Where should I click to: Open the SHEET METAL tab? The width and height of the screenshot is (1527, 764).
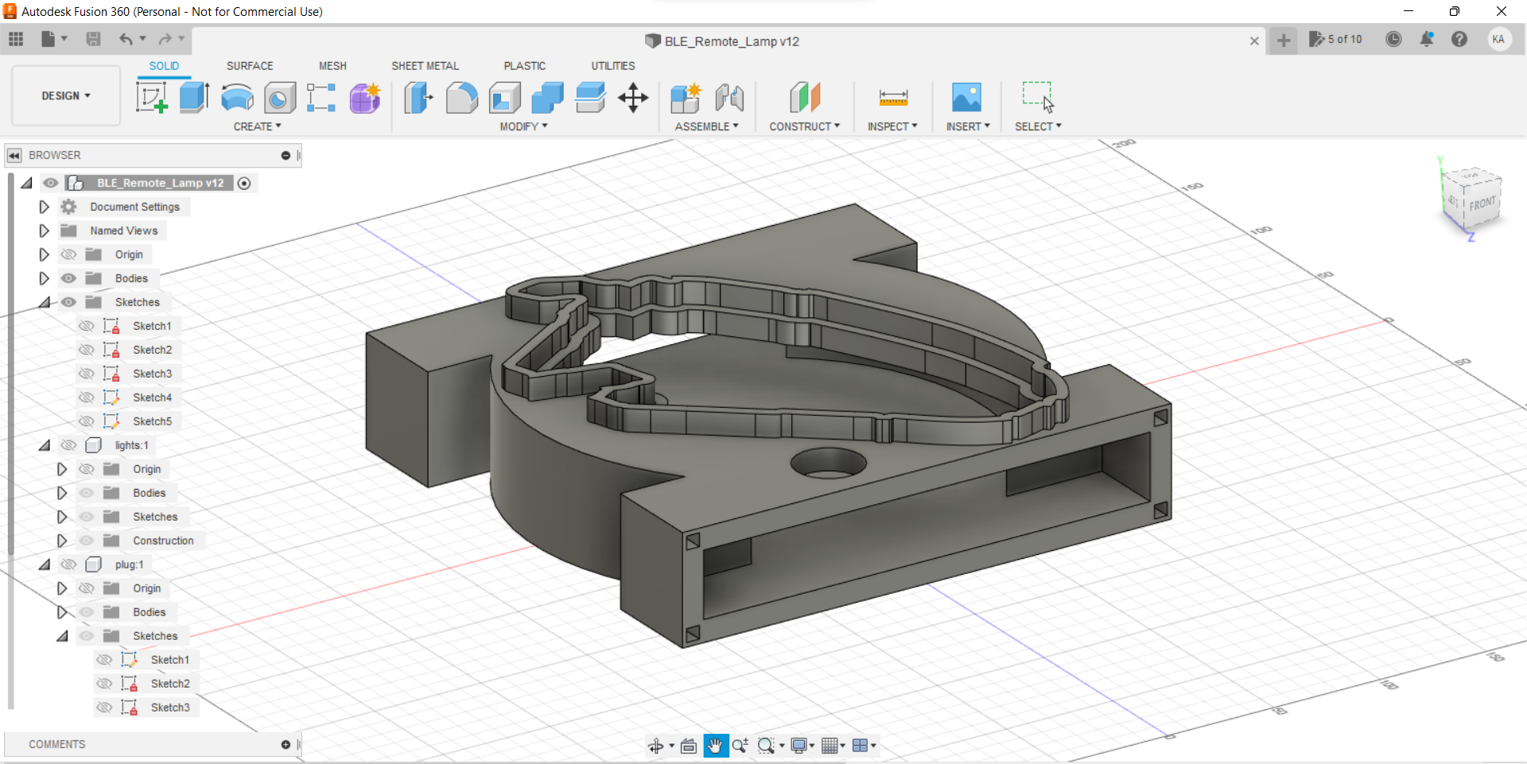425,66
